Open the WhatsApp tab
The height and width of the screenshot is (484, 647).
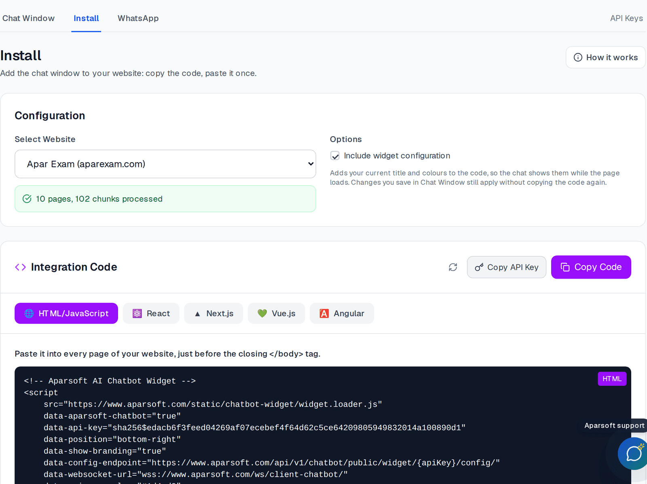pyautogui.click(x=138, y=18)
